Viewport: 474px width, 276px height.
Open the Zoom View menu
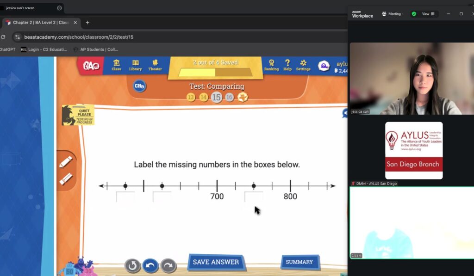[x=428, y=14]
